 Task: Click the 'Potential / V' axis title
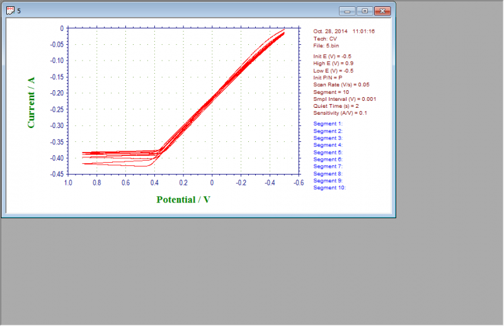(x=183, y=200)
